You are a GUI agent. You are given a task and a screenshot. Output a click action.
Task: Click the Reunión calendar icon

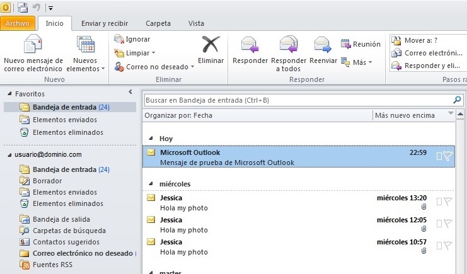(346, 44)
